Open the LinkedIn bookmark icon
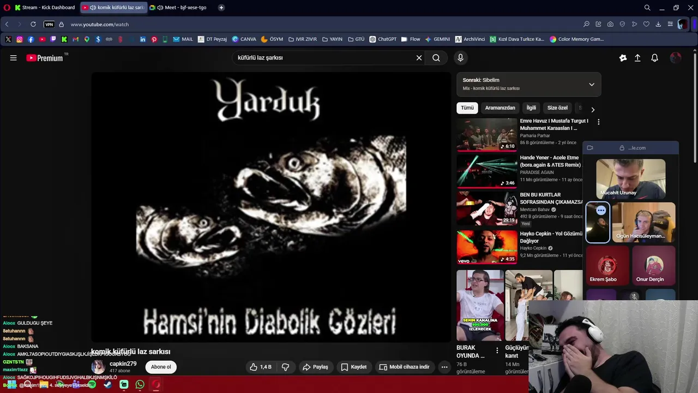698x393 pixels. 143,39
